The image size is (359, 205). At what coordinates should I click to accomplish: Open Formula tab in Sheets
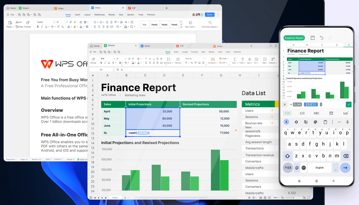tap(194, 52)
